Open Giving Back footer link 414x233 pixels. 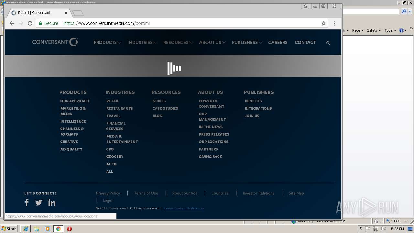click(210, 157)
